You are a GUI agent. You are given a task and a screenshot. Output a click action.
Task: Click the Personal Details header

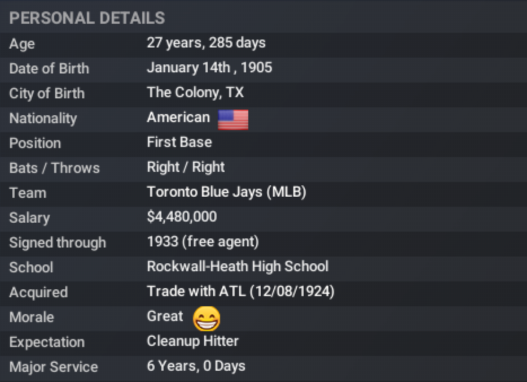coord(87,18)
